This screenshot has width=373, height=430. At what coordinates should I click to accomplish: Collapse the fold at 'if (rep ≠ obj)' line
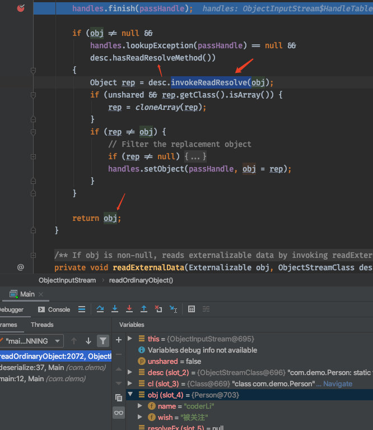33,132
